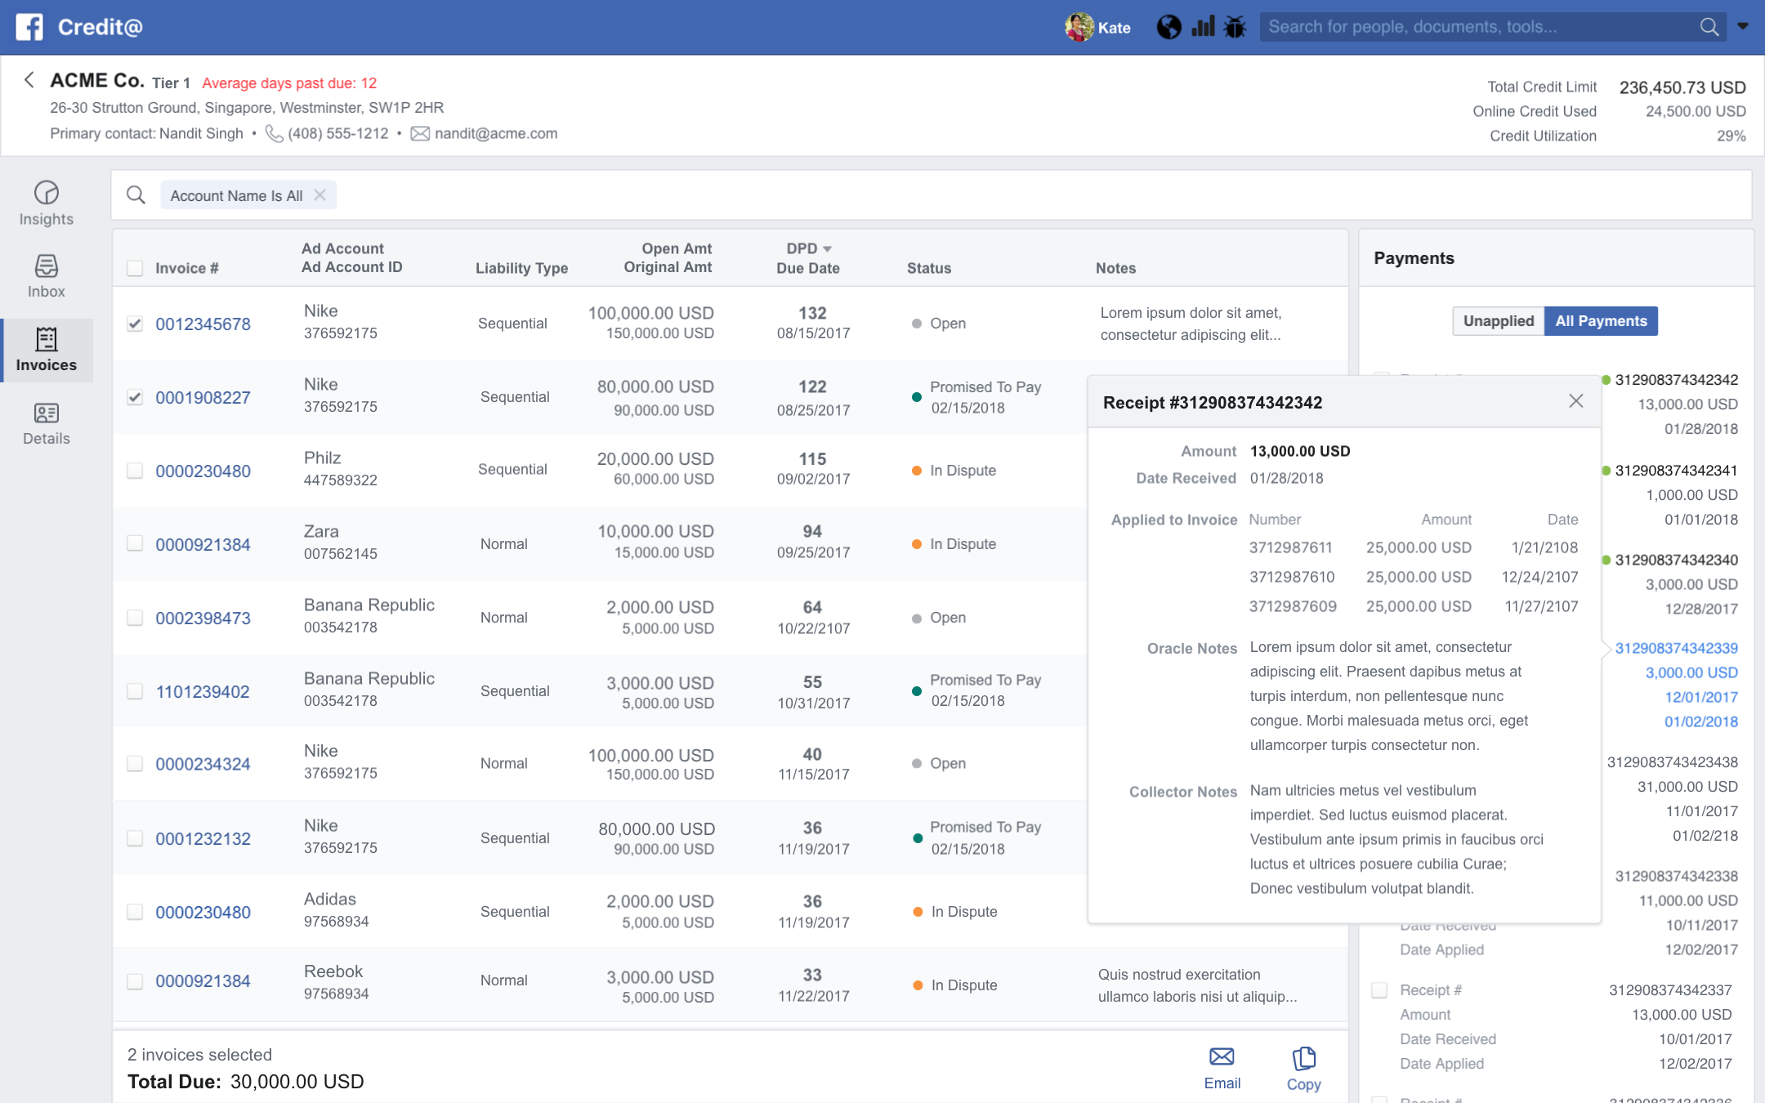Open the account dropdown arrow at top right

(x=1743, y=26)
